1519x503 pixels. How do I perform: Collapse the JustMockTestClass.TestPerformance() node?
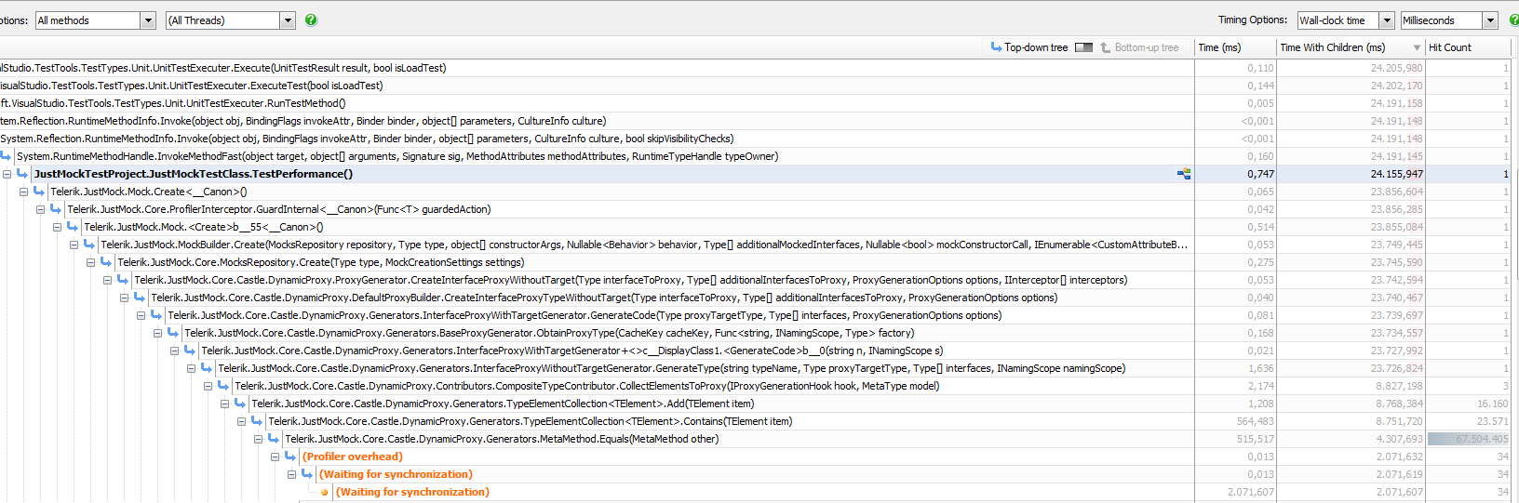(7, 174)
